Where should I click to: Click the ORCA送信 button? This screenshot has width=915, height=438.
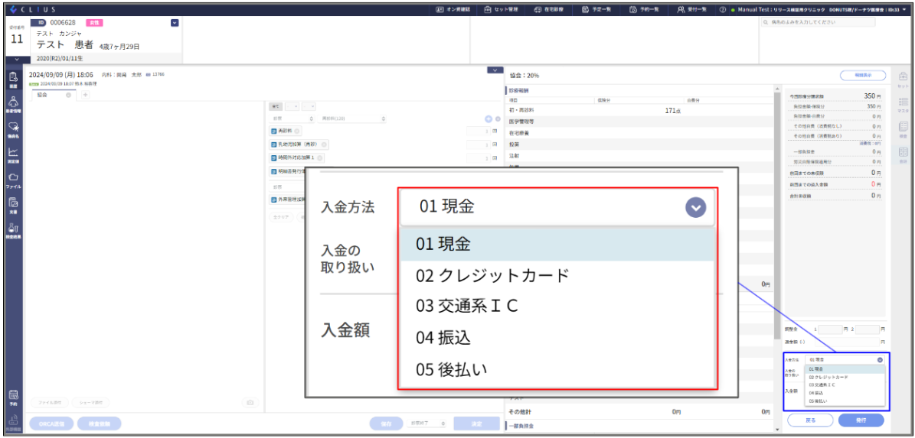click(51, 423)
